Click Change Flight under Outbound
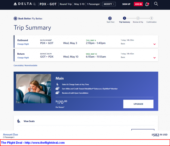This screenshot has height=146, width=170. [23, 44]
